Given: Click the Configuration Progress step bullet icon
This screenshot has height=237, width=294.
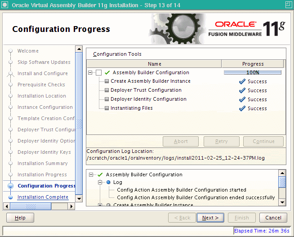Looking at the screenshot, I should [10, 186].
